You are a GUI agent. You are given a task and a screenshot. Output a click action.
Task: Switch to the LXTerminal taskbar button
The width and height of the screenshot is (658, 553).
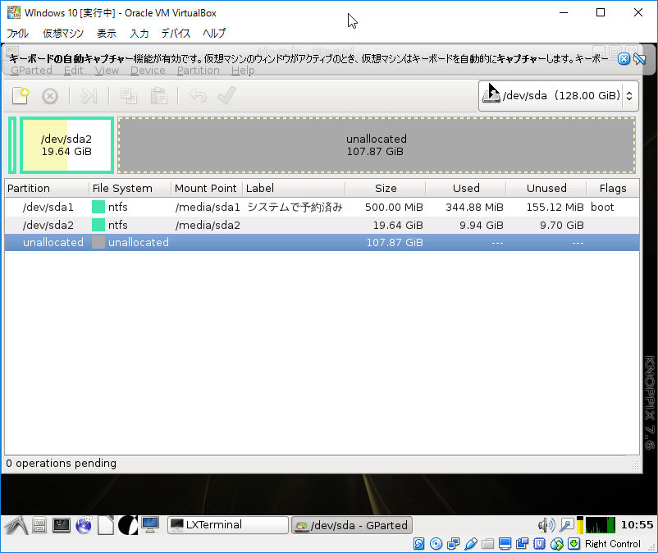click(228, 525)
